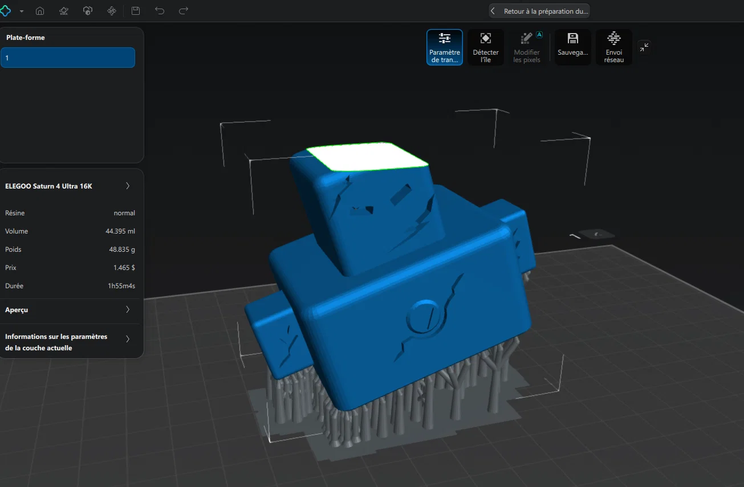Collapse the toolbar with the arrows icon

point(644,47)
